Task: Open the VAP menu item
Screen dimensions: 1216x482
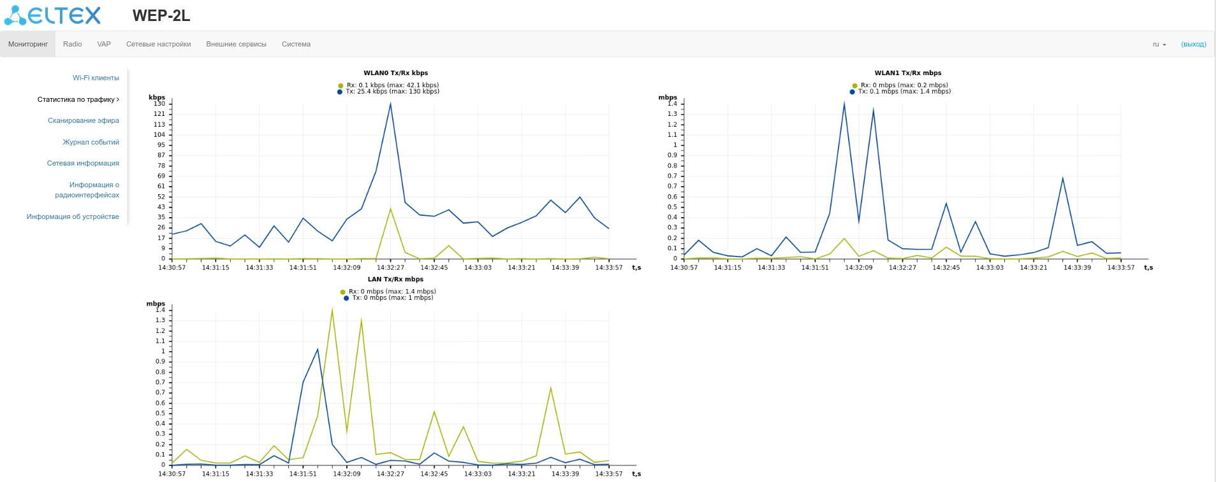Action: [x=104, y=44]
